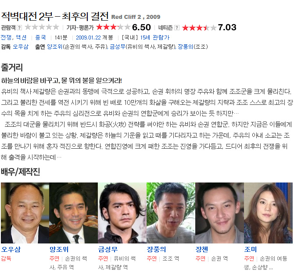Viewport: 294px width, 279px height.
Task: Open the 전쟁 genre link
Action: pos(6,37)
